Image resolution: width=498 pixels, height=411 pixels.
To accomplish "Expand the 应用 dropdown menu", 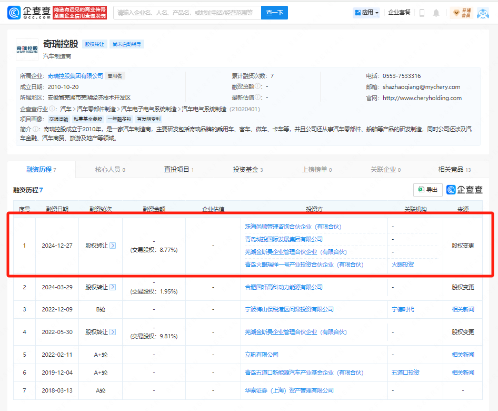I will pyautogui.click(x=367, y=13).
